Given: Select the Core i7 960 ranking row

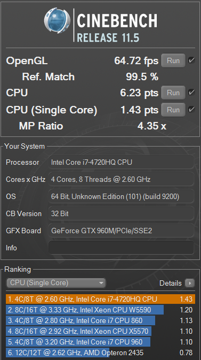Looking at the screenshot, I should pos(100,342).
